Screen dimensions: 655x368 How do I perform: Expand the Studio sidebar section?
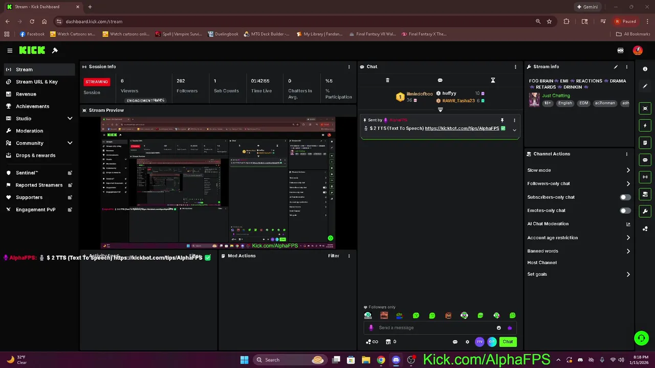pyautogui.click(x=70, y=119)
